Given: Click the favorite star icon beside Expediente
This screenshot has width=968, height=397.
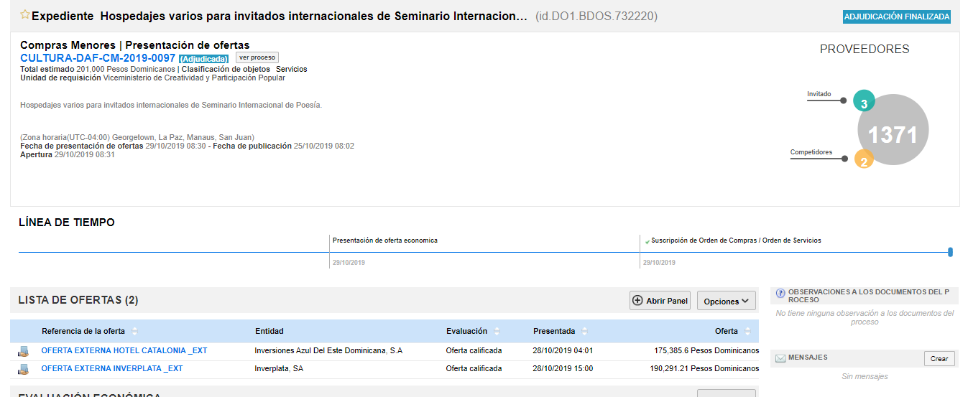Looking at the screenshot, I should click(x=25, y=15).
